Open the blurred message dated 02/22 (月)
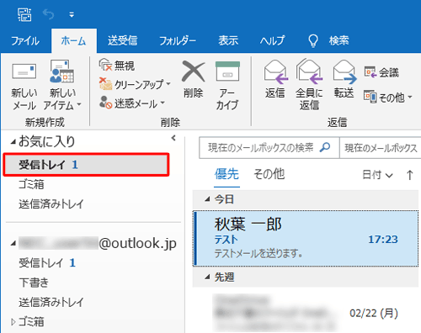421x333 pixels. pos(306,312)
